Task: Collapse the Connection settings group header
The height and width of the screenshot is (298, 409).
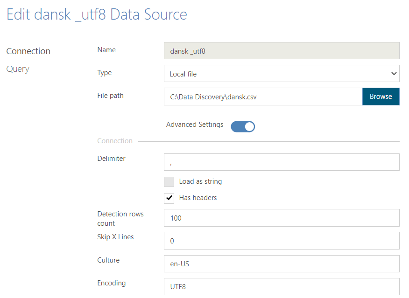Action: click(115, 140)
